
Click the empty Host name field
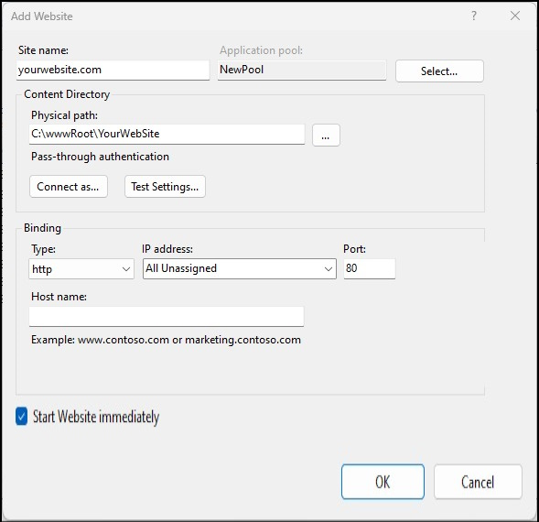point(167,316)
